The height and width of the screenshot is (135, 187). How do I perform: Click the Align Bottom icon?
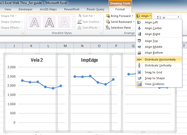click(x=139, y=53)
